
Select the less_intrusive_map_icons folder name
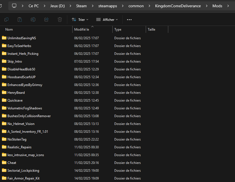point(26,155)
